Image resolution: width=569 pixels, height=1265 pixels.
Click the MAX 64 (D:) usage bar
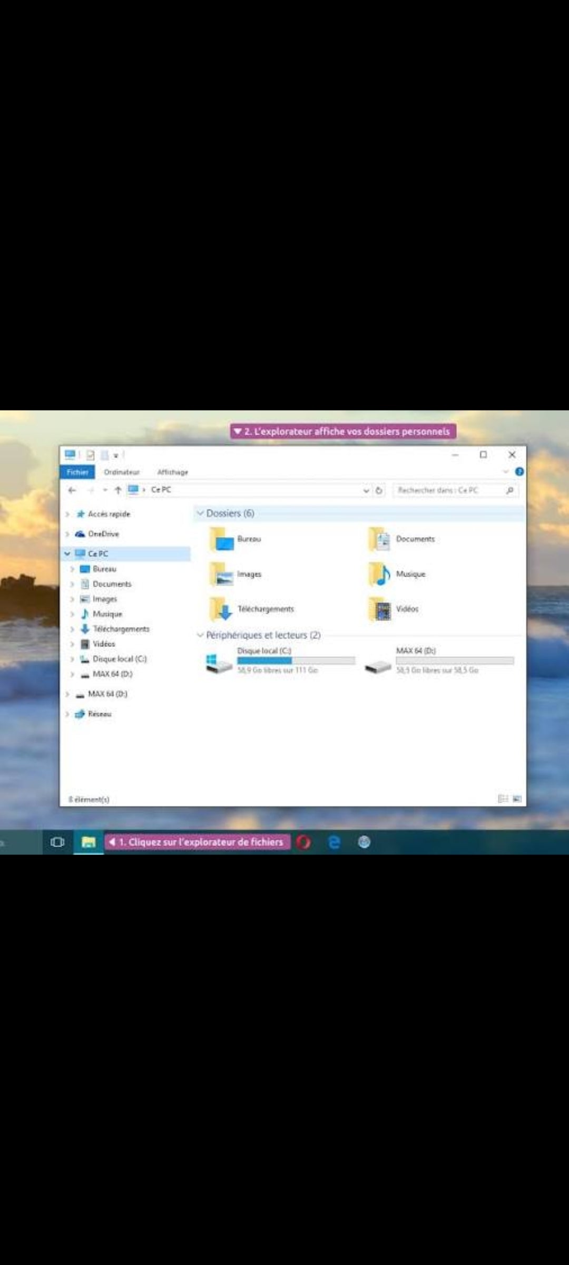point(455,660)
